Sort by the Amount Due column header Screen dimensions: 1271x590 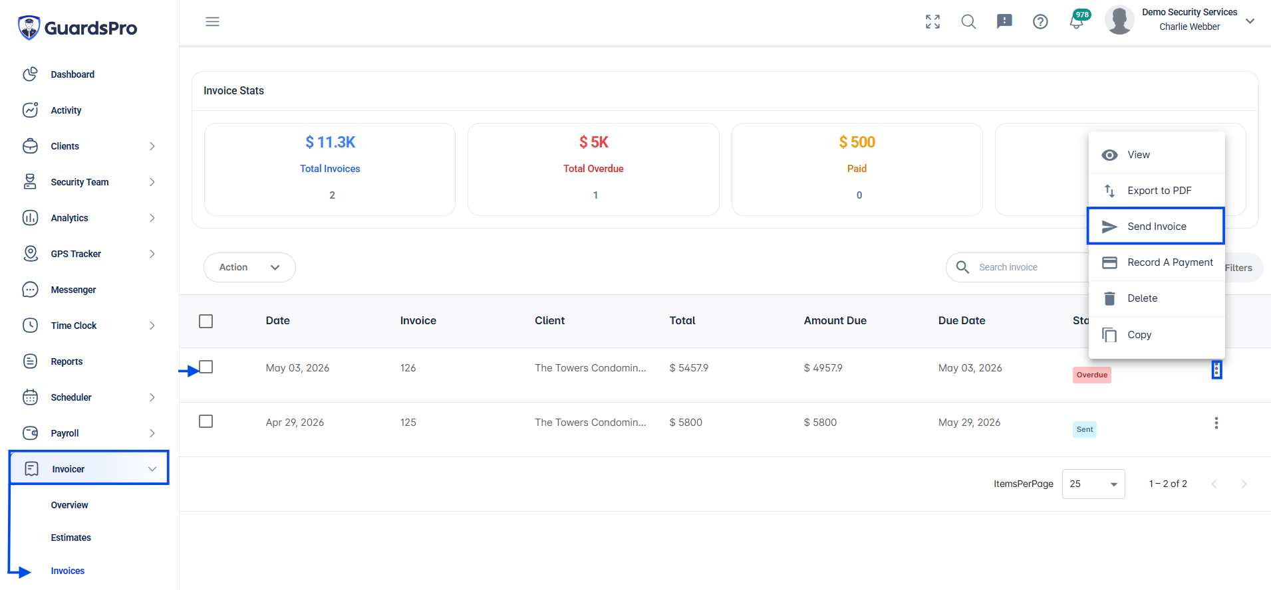[x=835, y=321]
